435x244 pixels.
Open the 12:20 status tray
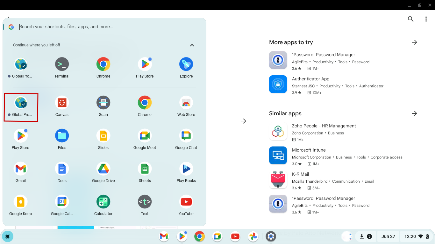coord(417,236)
